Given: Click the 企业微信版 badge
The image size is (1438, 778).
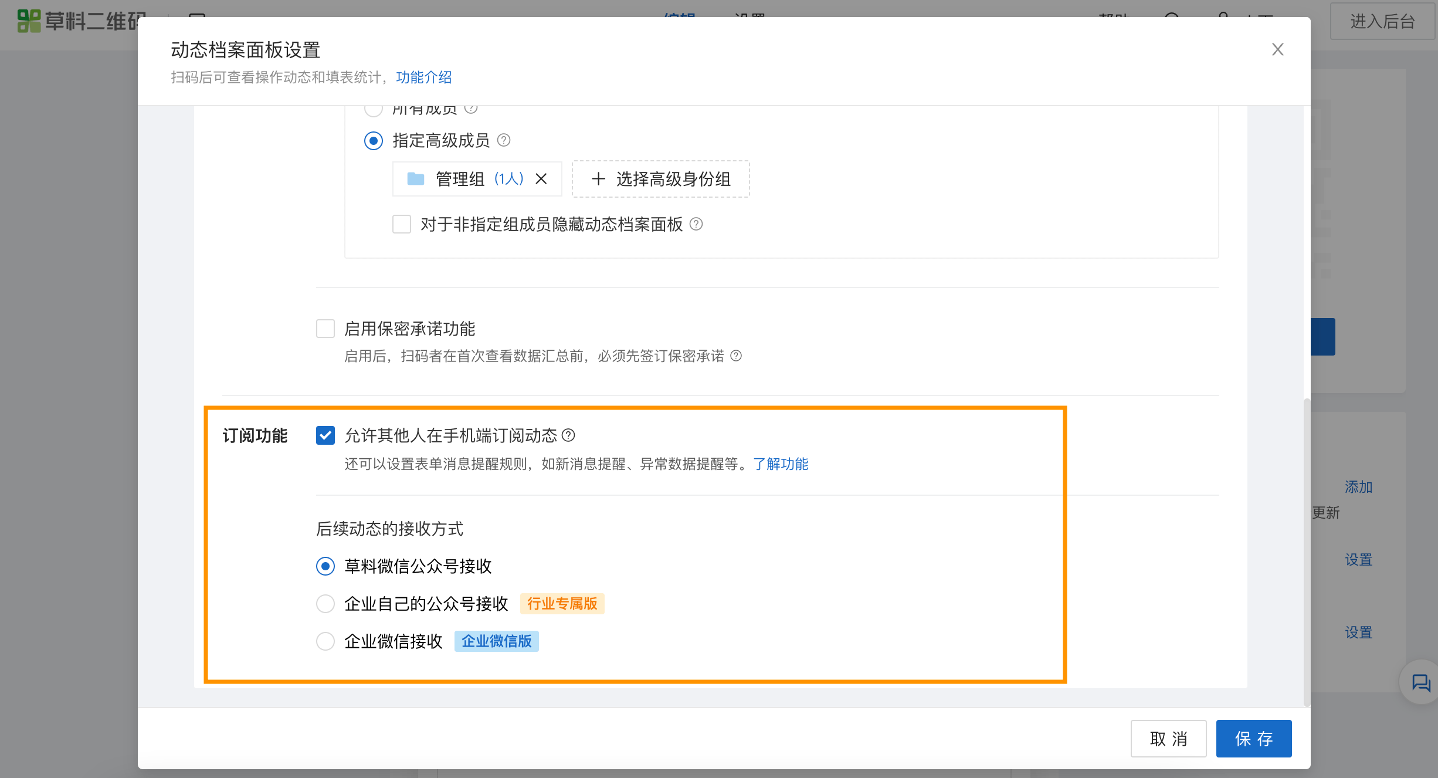Looking at the screenshot, I should tap(496, 641).
